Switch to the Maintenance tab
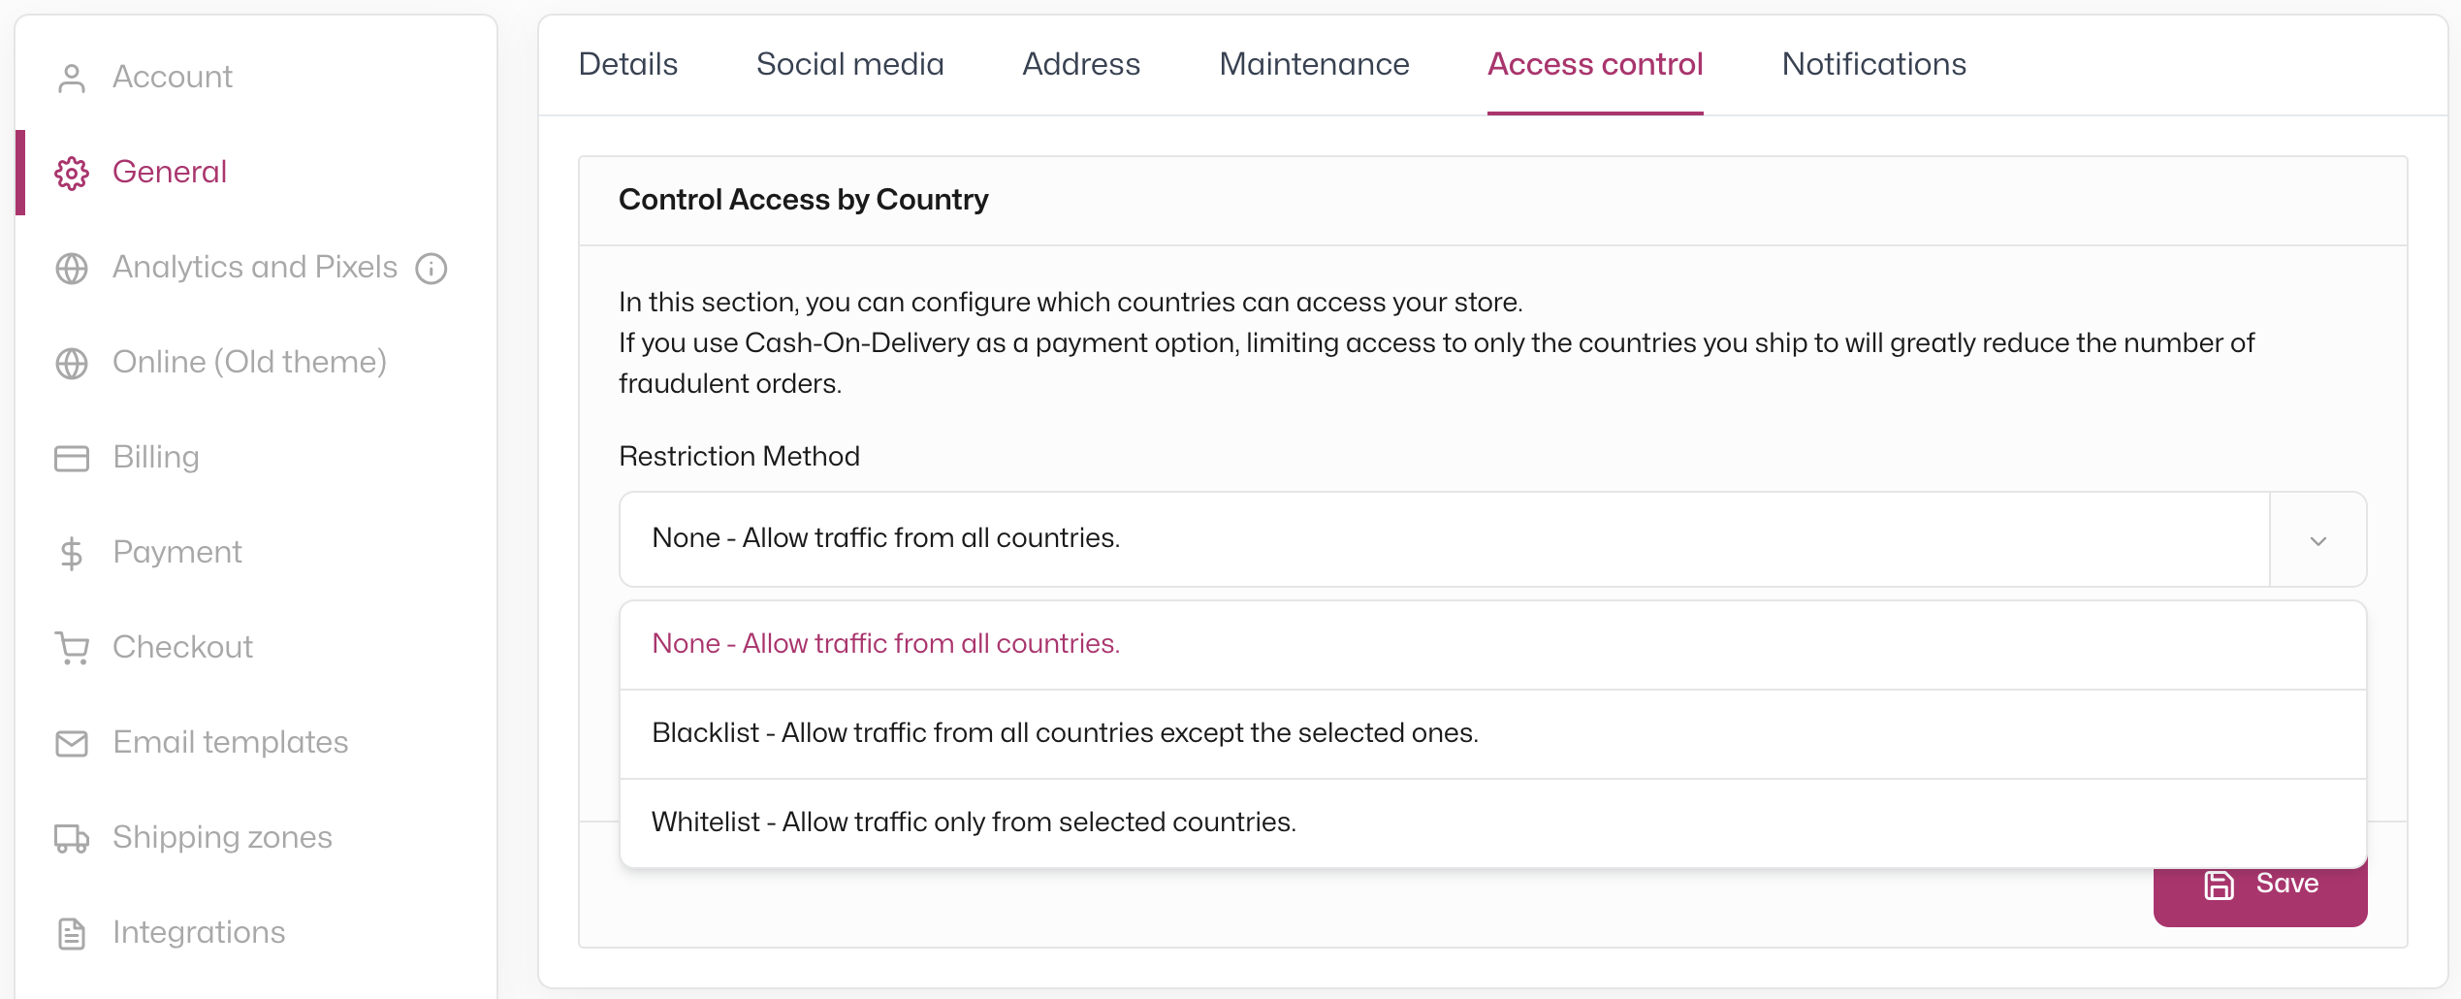This screenshot has width=2461, height=999. tap(1314, 64)
